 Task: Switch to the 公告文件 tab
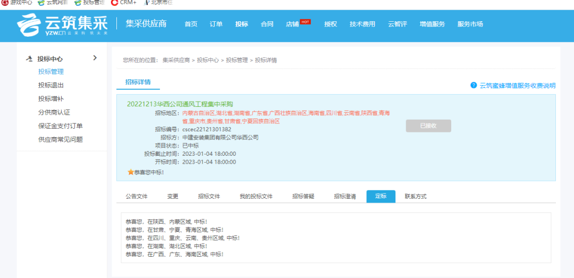click(137, 196)
